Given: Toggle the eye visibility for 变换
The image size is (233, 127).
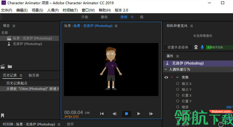Looking at the screenshot, I should pyautogui.click(x=166, y=77).
